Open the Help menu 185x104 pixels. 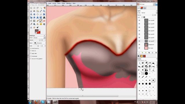point(74,3)
